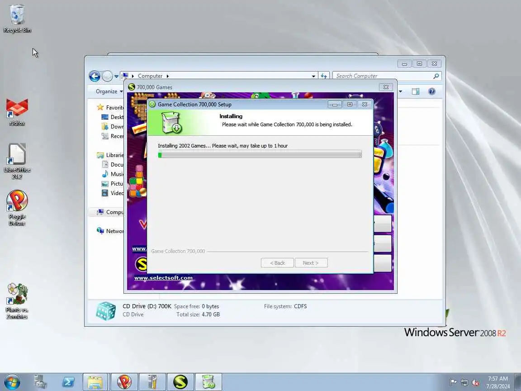Click the 'Total size: 4.70 GB' text
The width and height of the screenshot is (521, 391).
point(198,314)
